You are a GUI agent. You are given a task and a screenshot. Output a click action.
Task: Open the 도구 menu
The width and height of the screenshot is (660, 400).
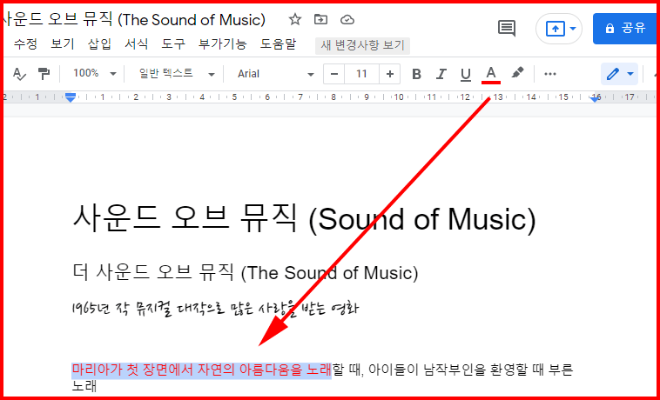coord(173,43)
